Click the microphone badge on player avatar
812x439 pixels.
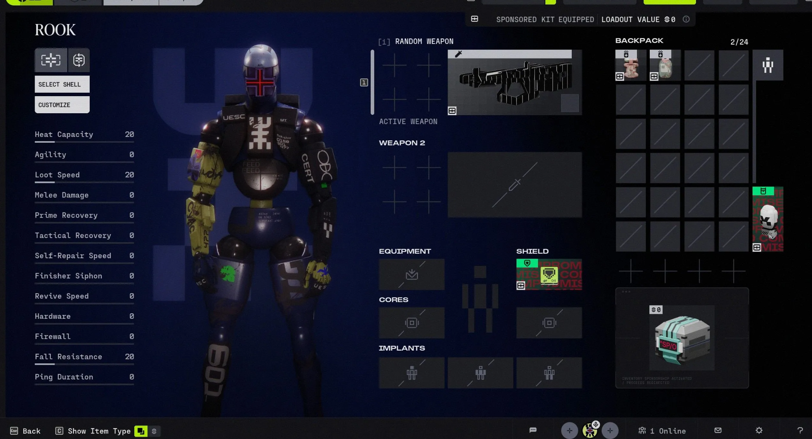(x=595, y=425)
